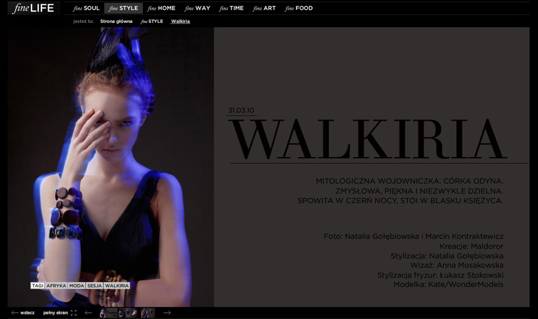
Task: Click next thumbnail arrow in gallery strip
Action: [167, 313]
